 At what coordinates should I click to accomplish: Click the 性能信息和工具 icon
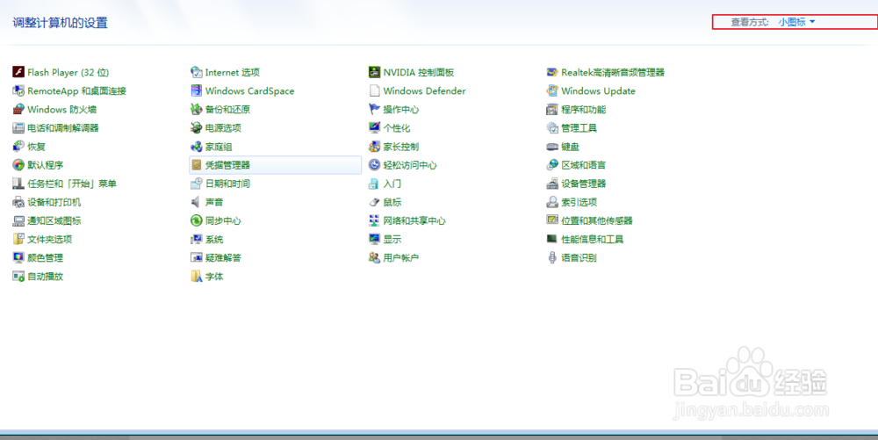[552, 239]
